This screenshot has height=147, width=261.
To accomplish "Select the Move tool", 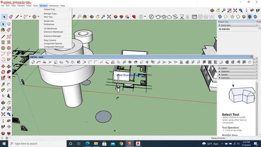I will (3, 66).
